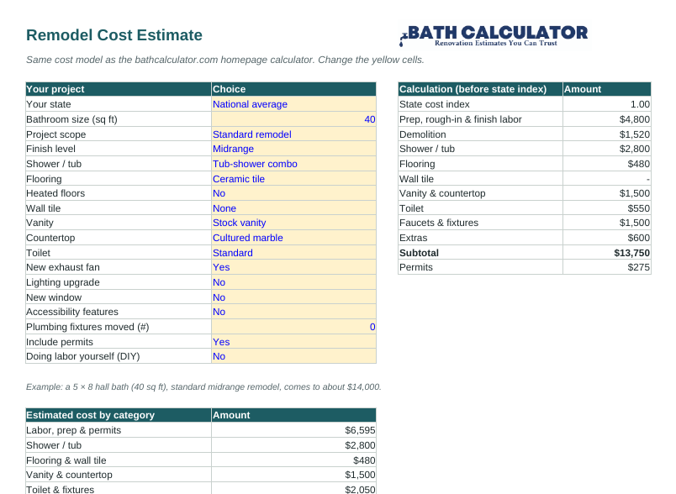Select the Lighting upgrade 'No' cell
This screenshot has height=494, width=676.
click(293, 282)
